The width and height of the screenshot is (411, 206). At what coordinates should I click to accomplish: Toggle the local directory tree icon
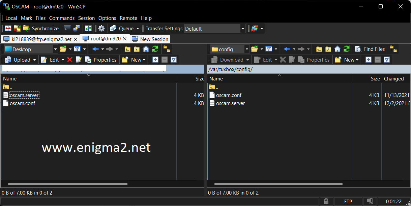(x=167, y=49)
